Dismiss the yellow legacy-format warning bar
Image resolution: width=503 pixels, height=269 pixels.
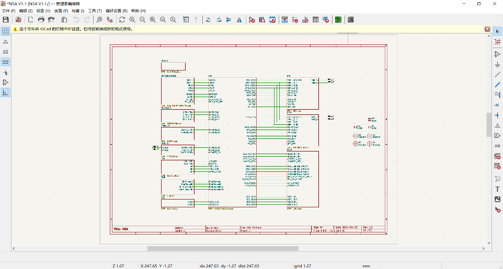[x=487, y=29]
